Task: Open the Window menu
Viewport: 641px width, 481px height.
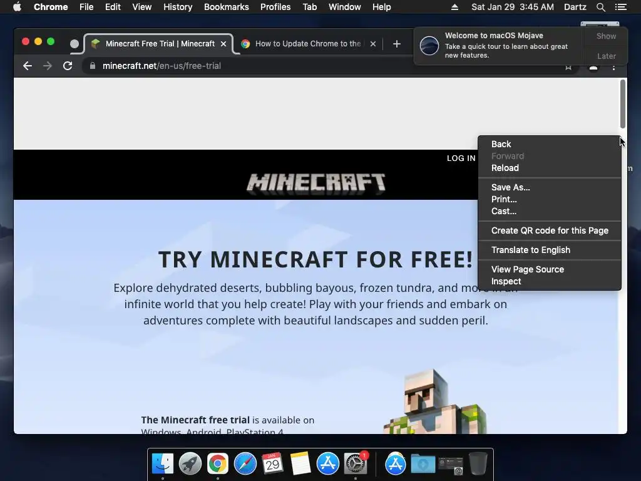Action: pyautogui.click(x=345, y=7)
